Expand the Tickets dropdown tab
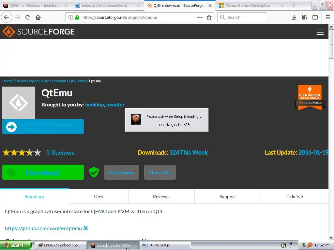Image resolution: width=334 pixels, height=250 pixels. (x=295, y=197)
